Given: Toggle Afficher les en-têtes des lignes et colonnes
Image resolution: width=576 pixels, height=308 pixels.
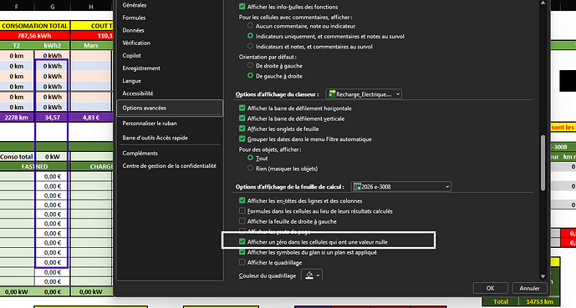Looking at the screenshot, I should click(242, 200).
